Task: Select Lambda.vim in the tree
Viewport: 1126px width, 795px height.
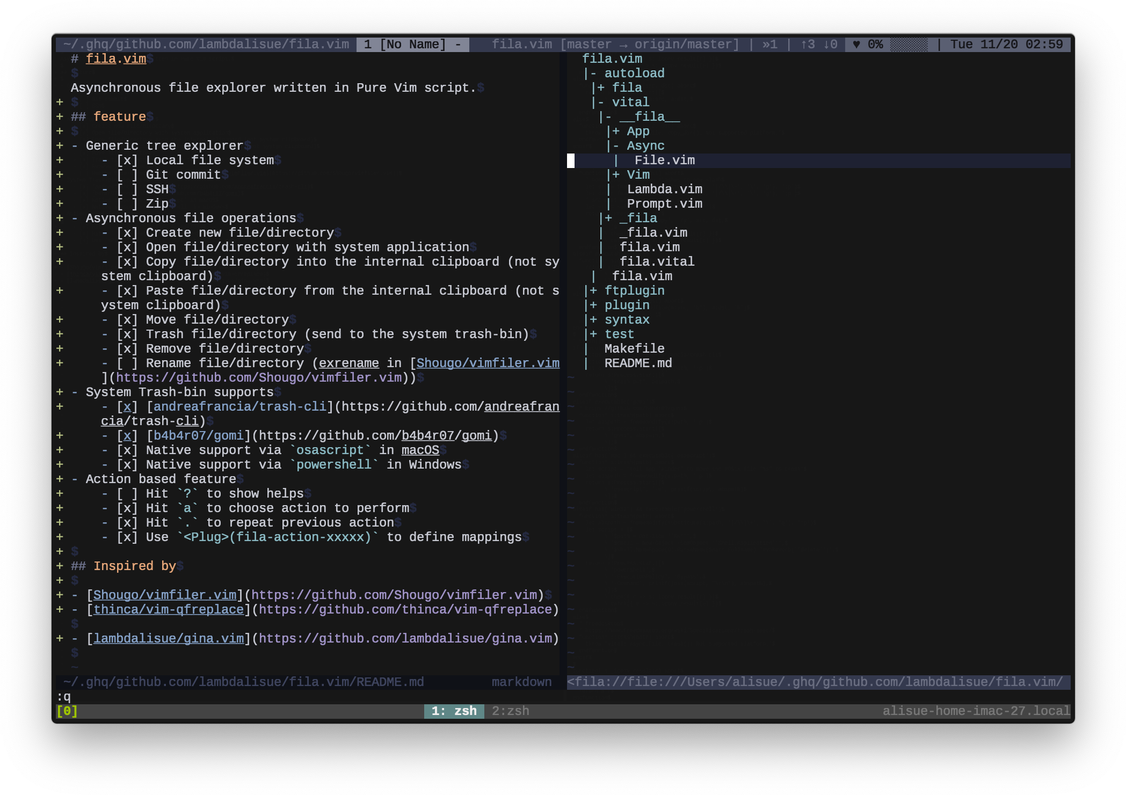Action: tap(664, 189)
